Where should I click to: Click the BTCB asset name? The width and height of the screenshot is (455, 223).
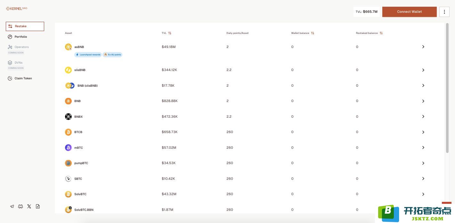pyautogui.click(x=78, y=132)
